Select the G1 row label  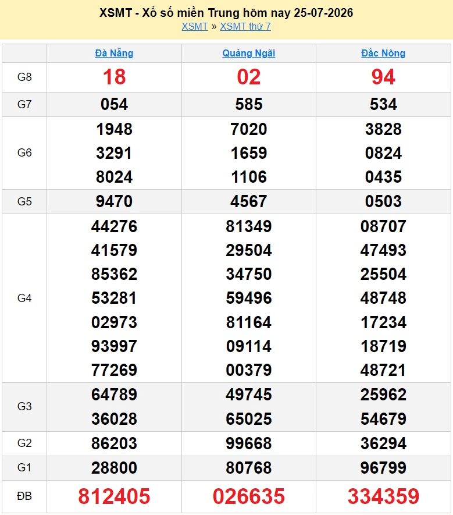(24, 467)
